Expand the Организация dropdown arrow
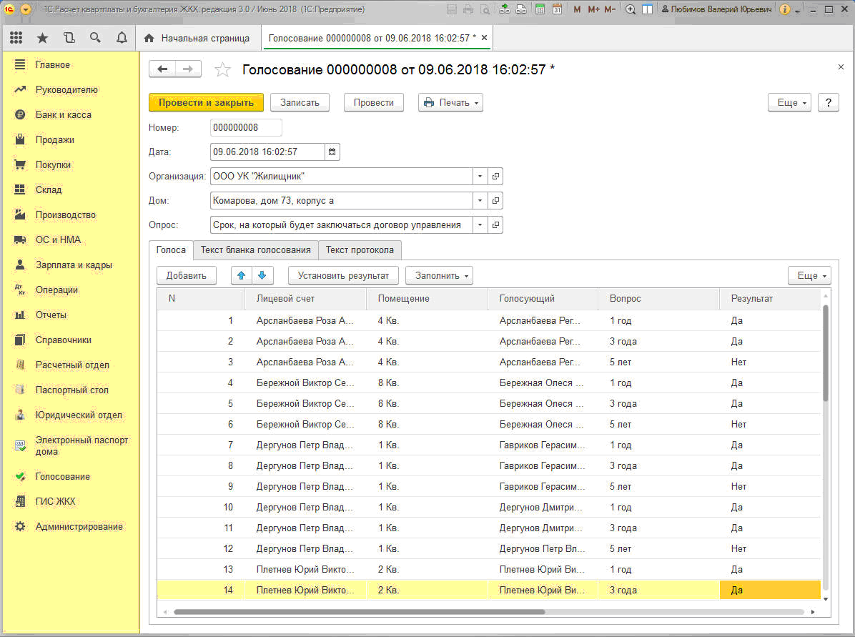Image resolution: width=855 pixels, height=637 pixels. coord(480,176)
